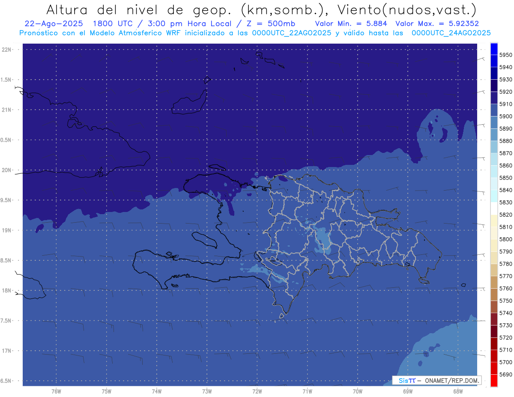Click the legend value '5800'
Screen dimensions: 514x397
pos(506,239)
